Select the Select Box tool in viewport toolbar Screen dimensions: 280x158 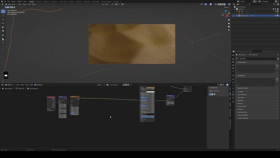click(x=3, y=11)
